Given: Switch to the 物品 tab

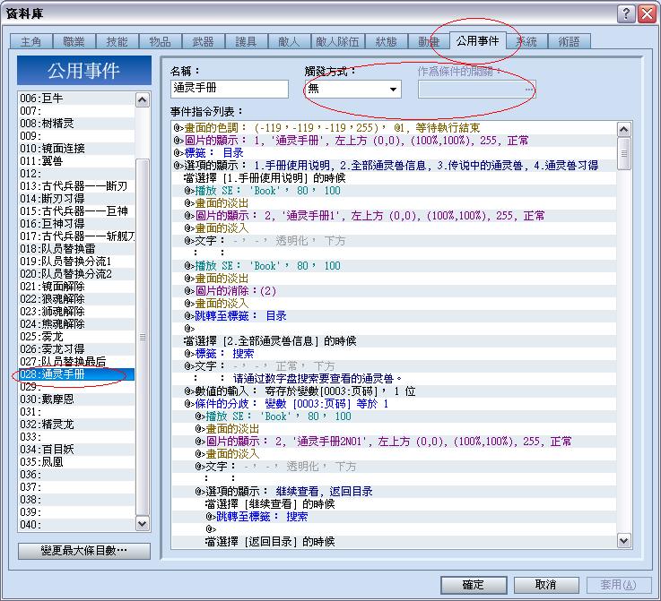Looking at the screenshot, I should (160, 42).
